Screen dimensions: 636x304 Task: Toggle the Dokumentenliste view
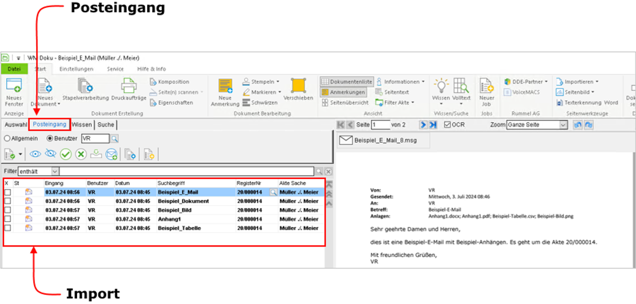pyautogui.click(x=347, y=81)
